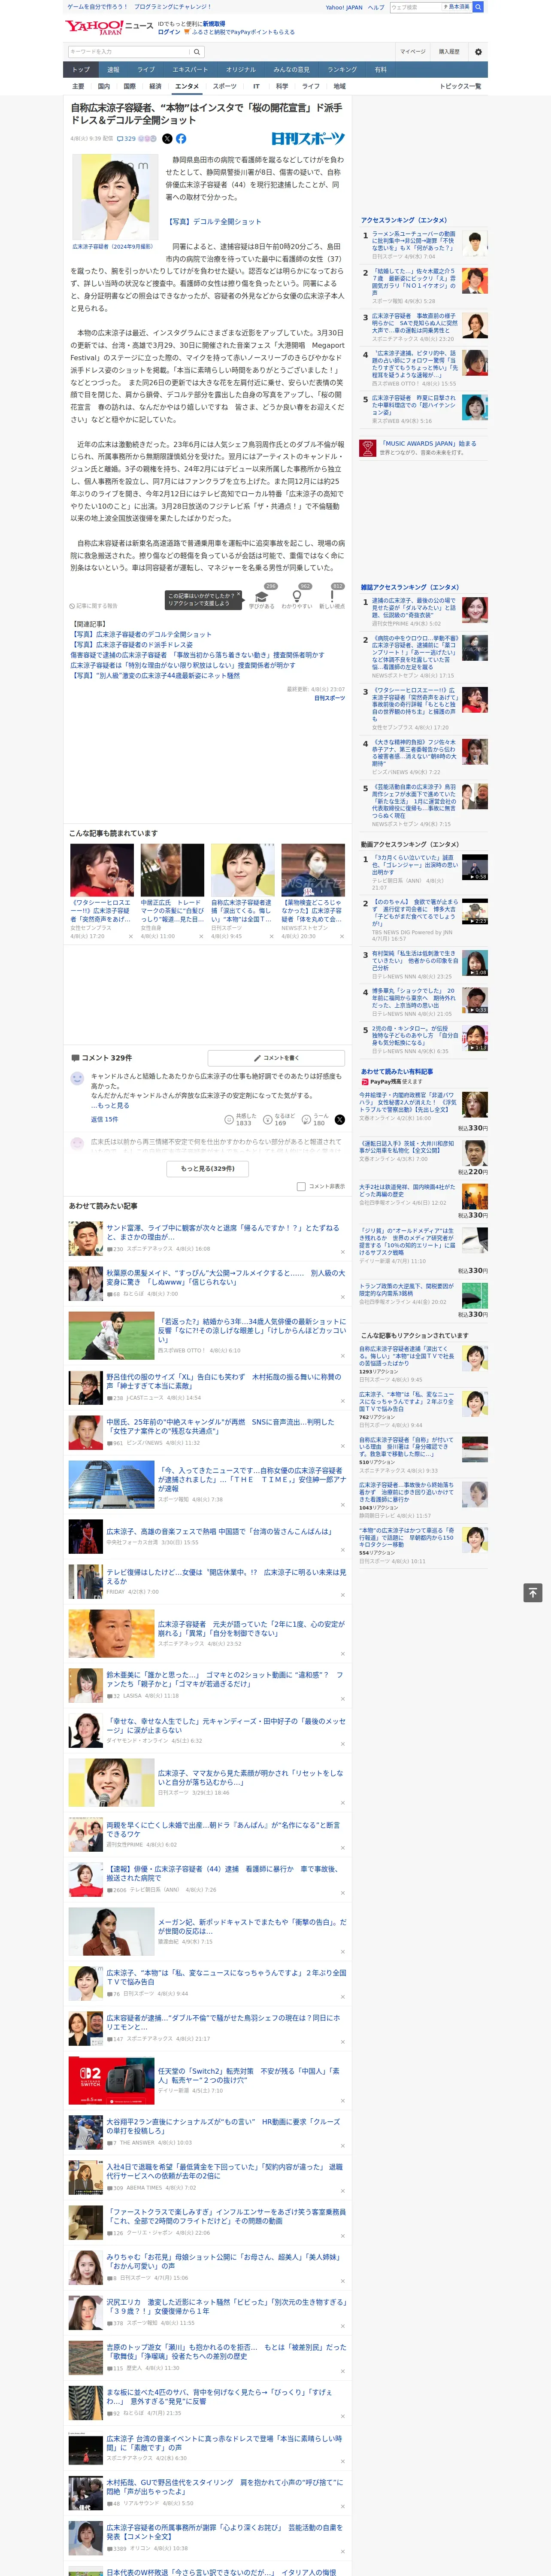Click the わかりやすい lightbulb reaction

coord(297,597)
